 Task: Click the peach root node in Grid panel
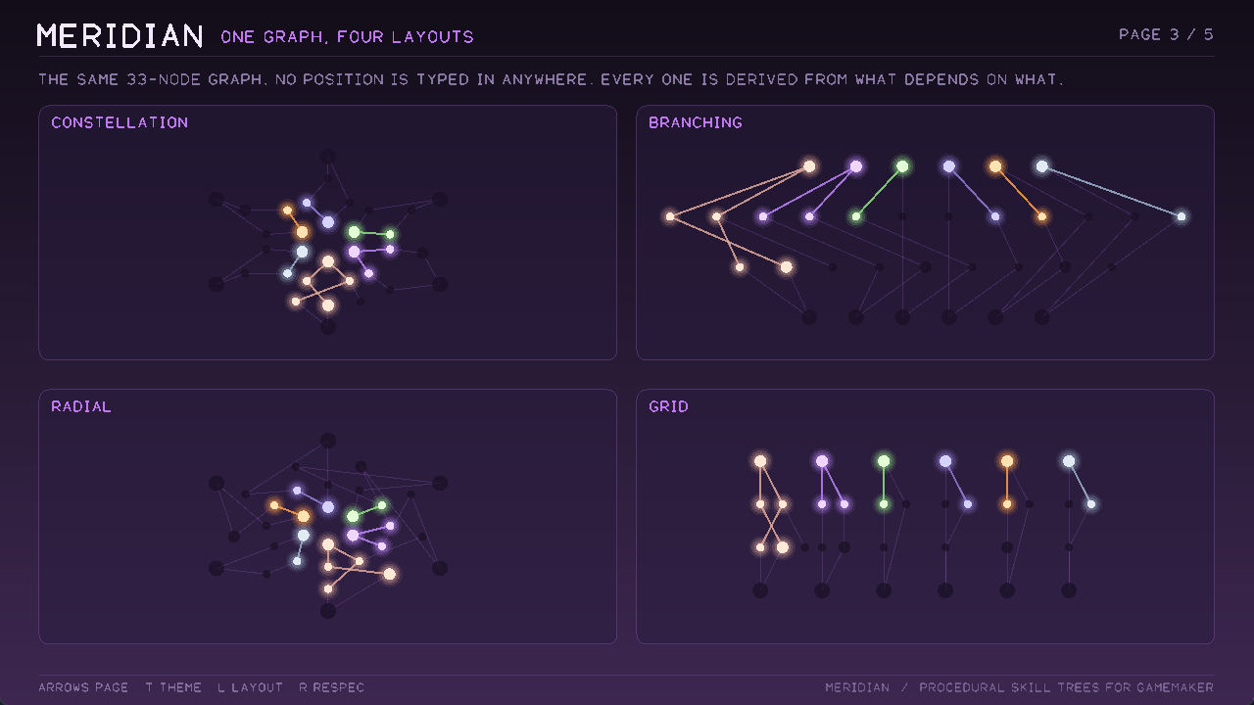pos(760,461)
